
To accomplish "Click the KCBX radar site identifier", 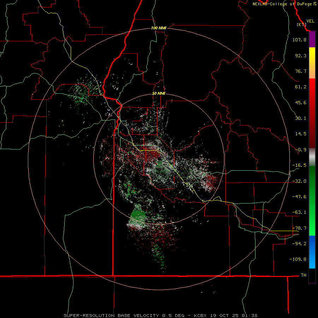I will point(200,316).
